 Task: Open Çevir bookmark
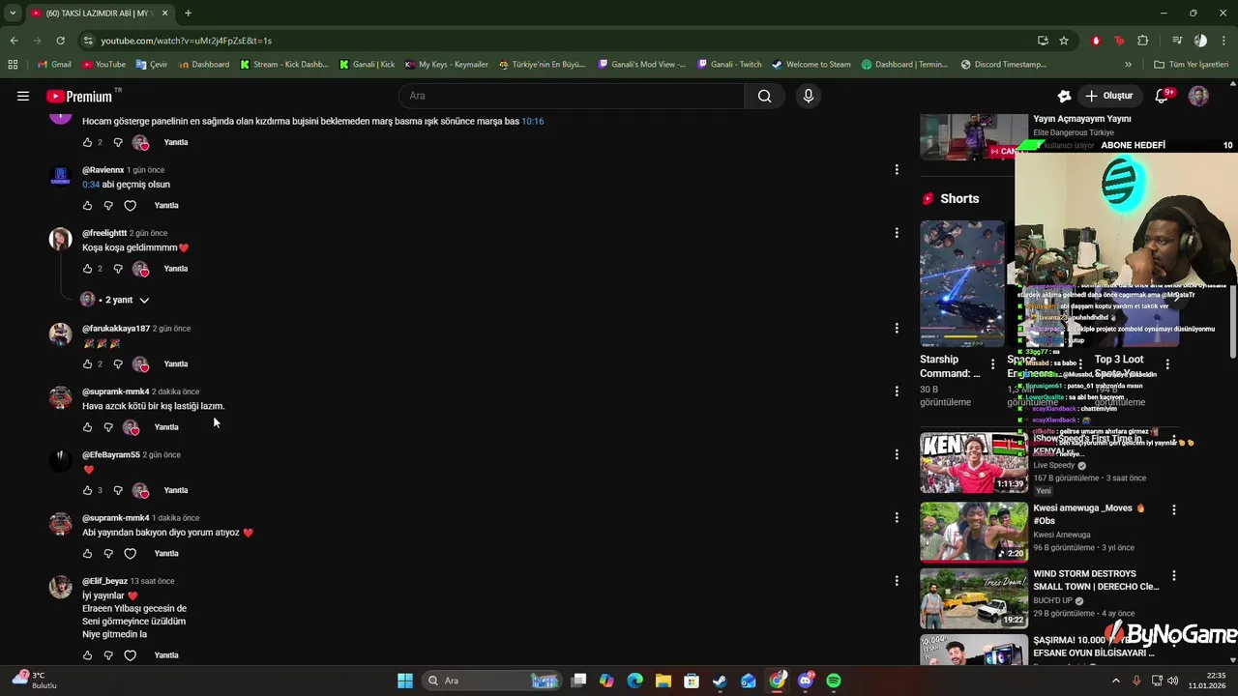click(152, 65)
